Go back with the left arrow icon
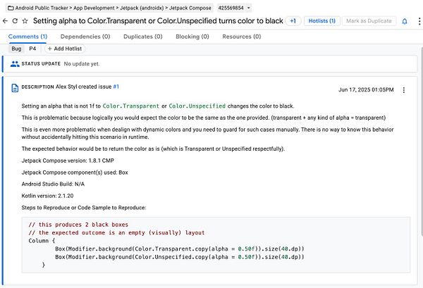The height and width of the screenshot is (288, 423). click(x=5, y=20)
